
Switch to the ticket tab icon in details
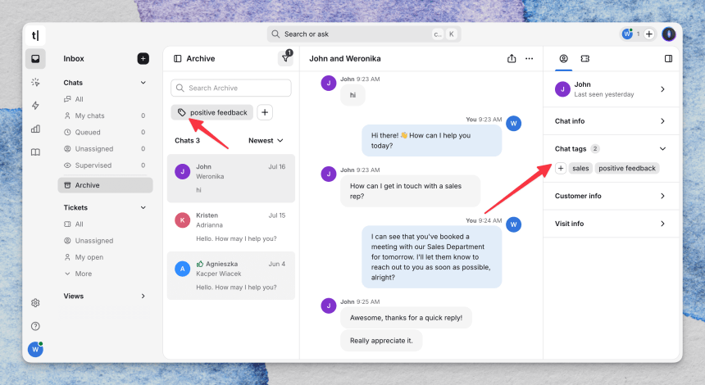[x=585, y=58]
